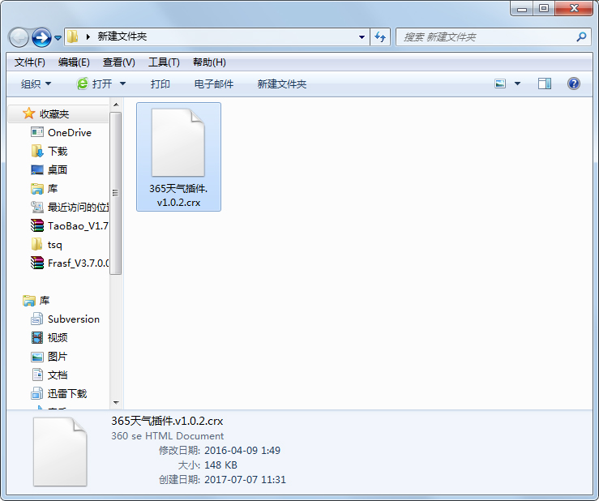The width and height of the screenshot is (599, 501).
Task: Click the 新建文件夹 toolbar button
Action: coord(281,83)
